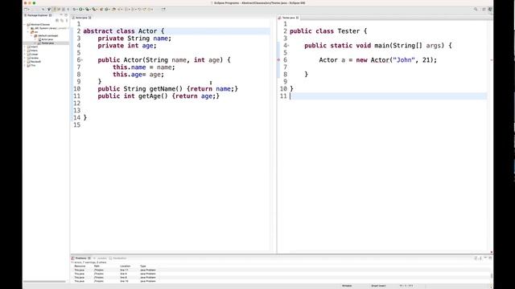The width and height of the screenshot is (515, 289).
Task: Click the Package Explorer horizontal scrollbar
Action: tap(44, 282)
